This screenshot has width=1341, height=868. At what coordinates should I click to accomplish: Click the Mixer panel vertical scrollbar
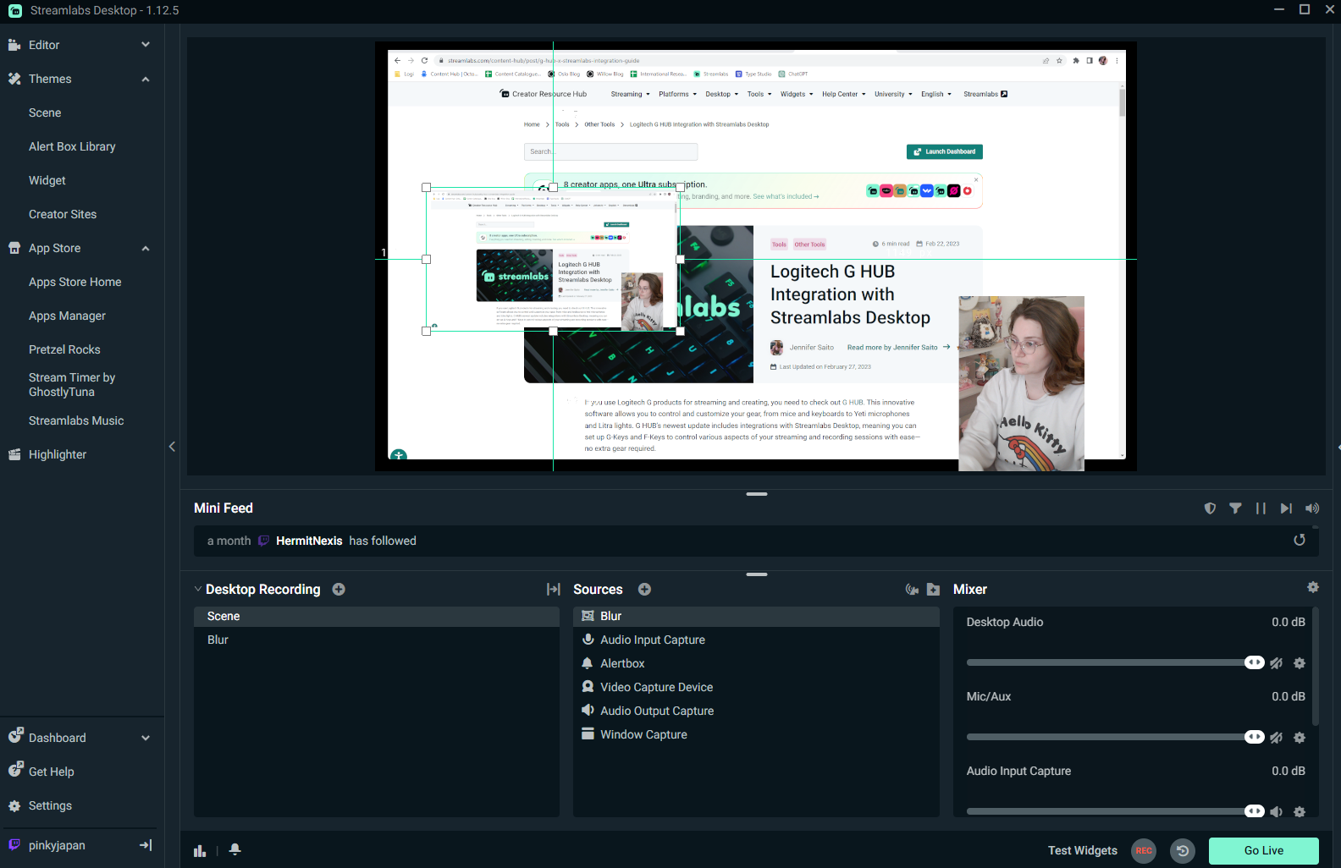click(x=1316, y=666)
